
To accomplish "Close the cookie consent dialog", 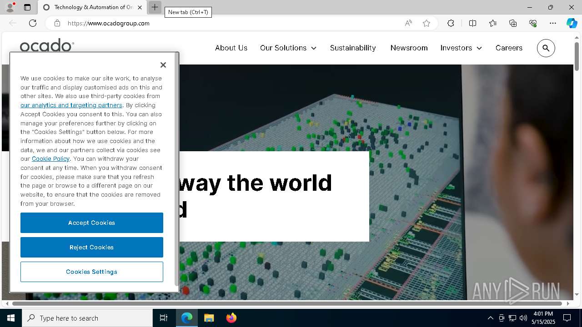I will (163, 65).
